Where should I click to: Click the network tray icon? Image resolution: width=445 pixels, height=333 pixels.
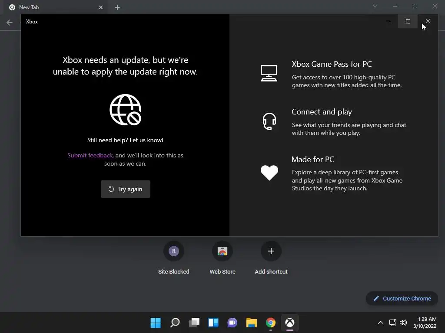coord(393,323)
